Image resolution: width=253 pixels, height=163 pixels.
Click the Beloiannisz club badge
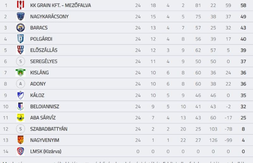click(x=21, y=106)
